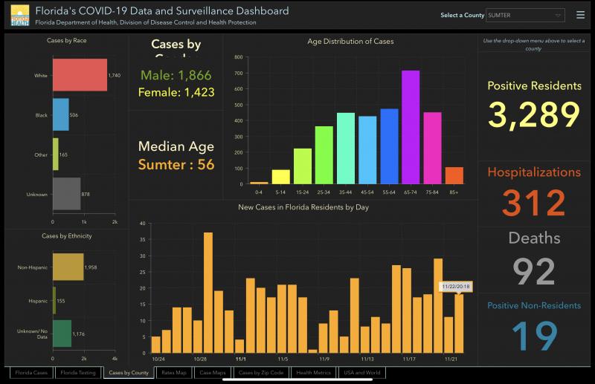Click the orange 85+ age bar
The height and width of the screenshot is (384, 595).
pos(454,175)
